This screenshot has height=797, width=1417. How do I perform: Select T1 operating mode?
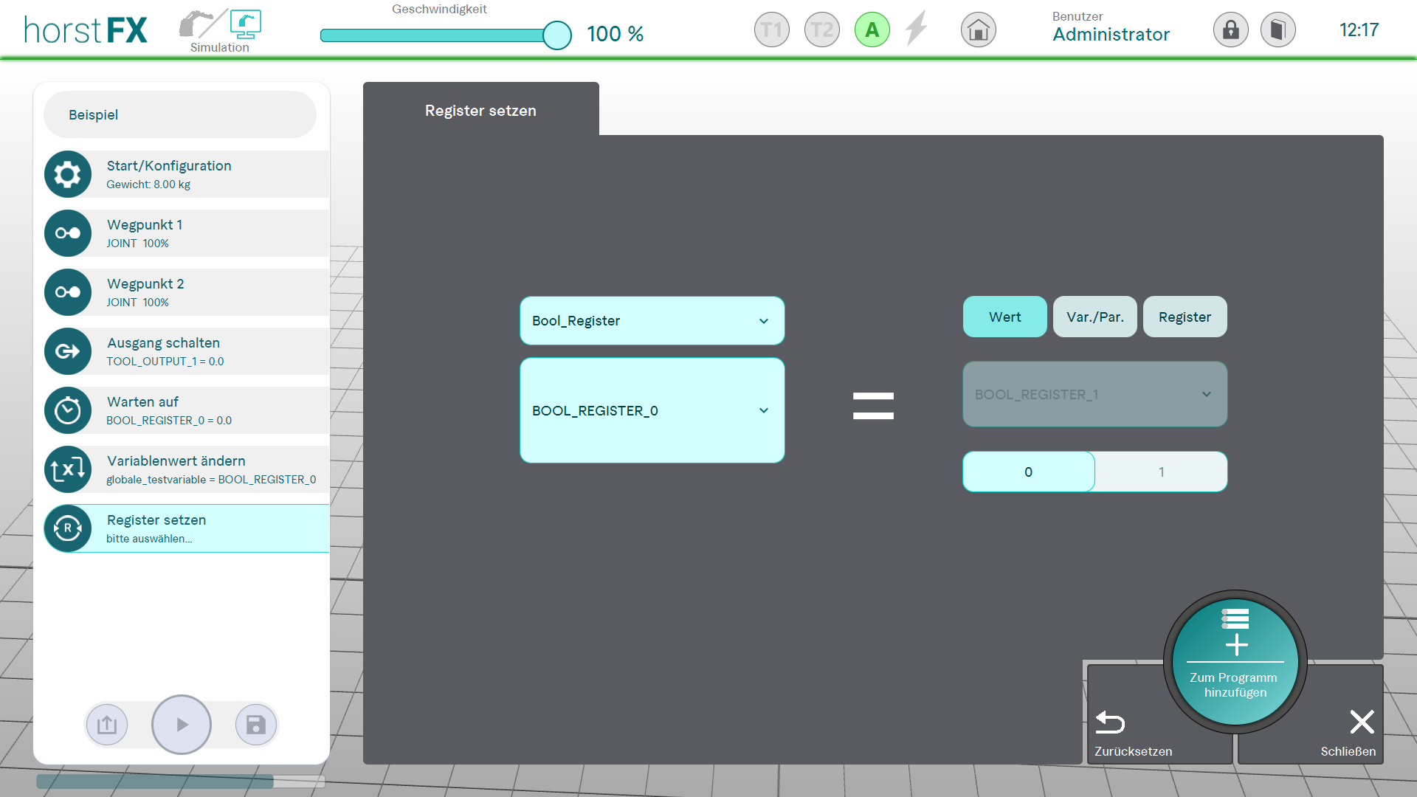point(771,30)
